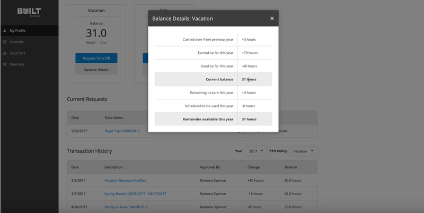The height and width of the screenshot is (213, 424).
Task: Click the 4/7/2017 transaction date
Action: pos(78,193)
